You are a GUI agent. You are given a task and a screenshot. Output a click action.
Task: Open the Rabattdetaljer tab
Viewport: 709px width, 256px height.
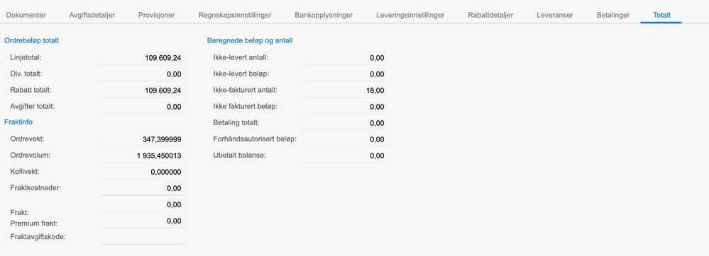click(x=490, y=15)
